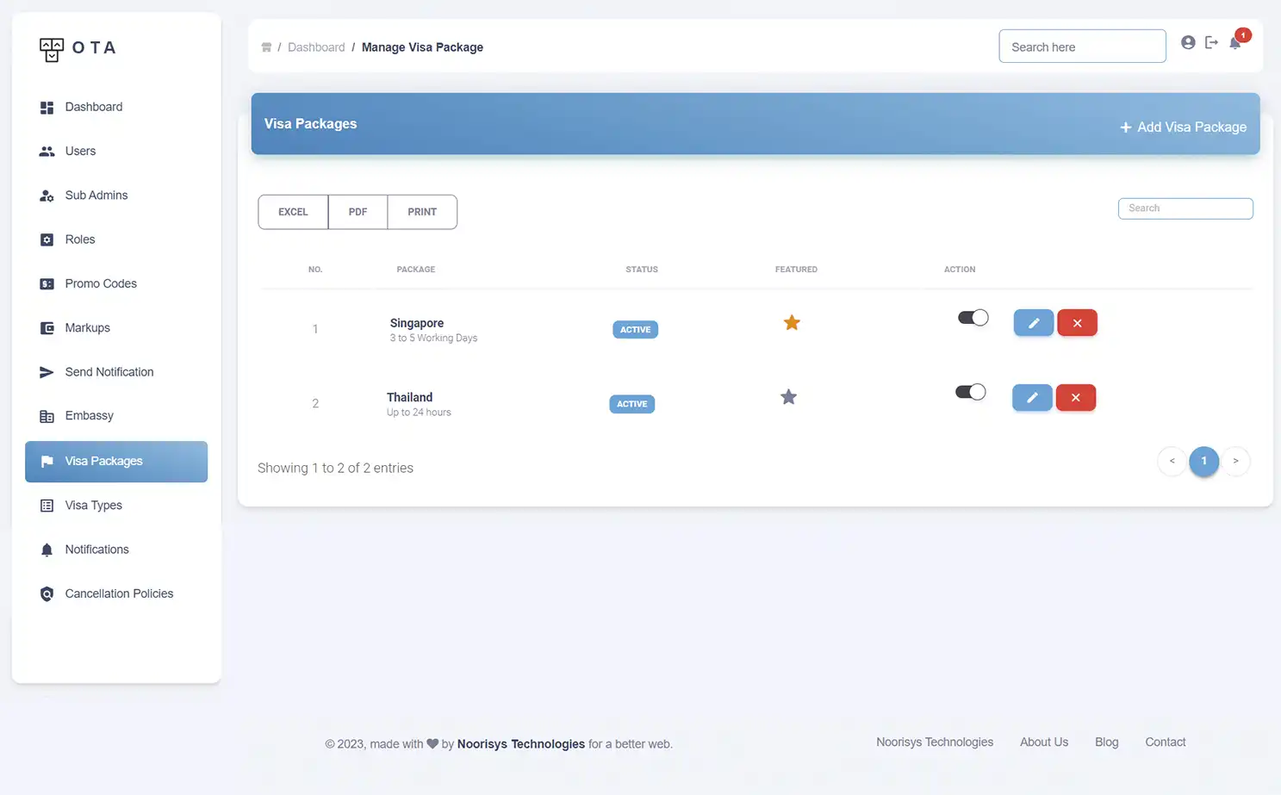The height and width of the screenshot is (795, 1281).
Task: Open the user profile icon
Action: click(x=1188, y=42)
